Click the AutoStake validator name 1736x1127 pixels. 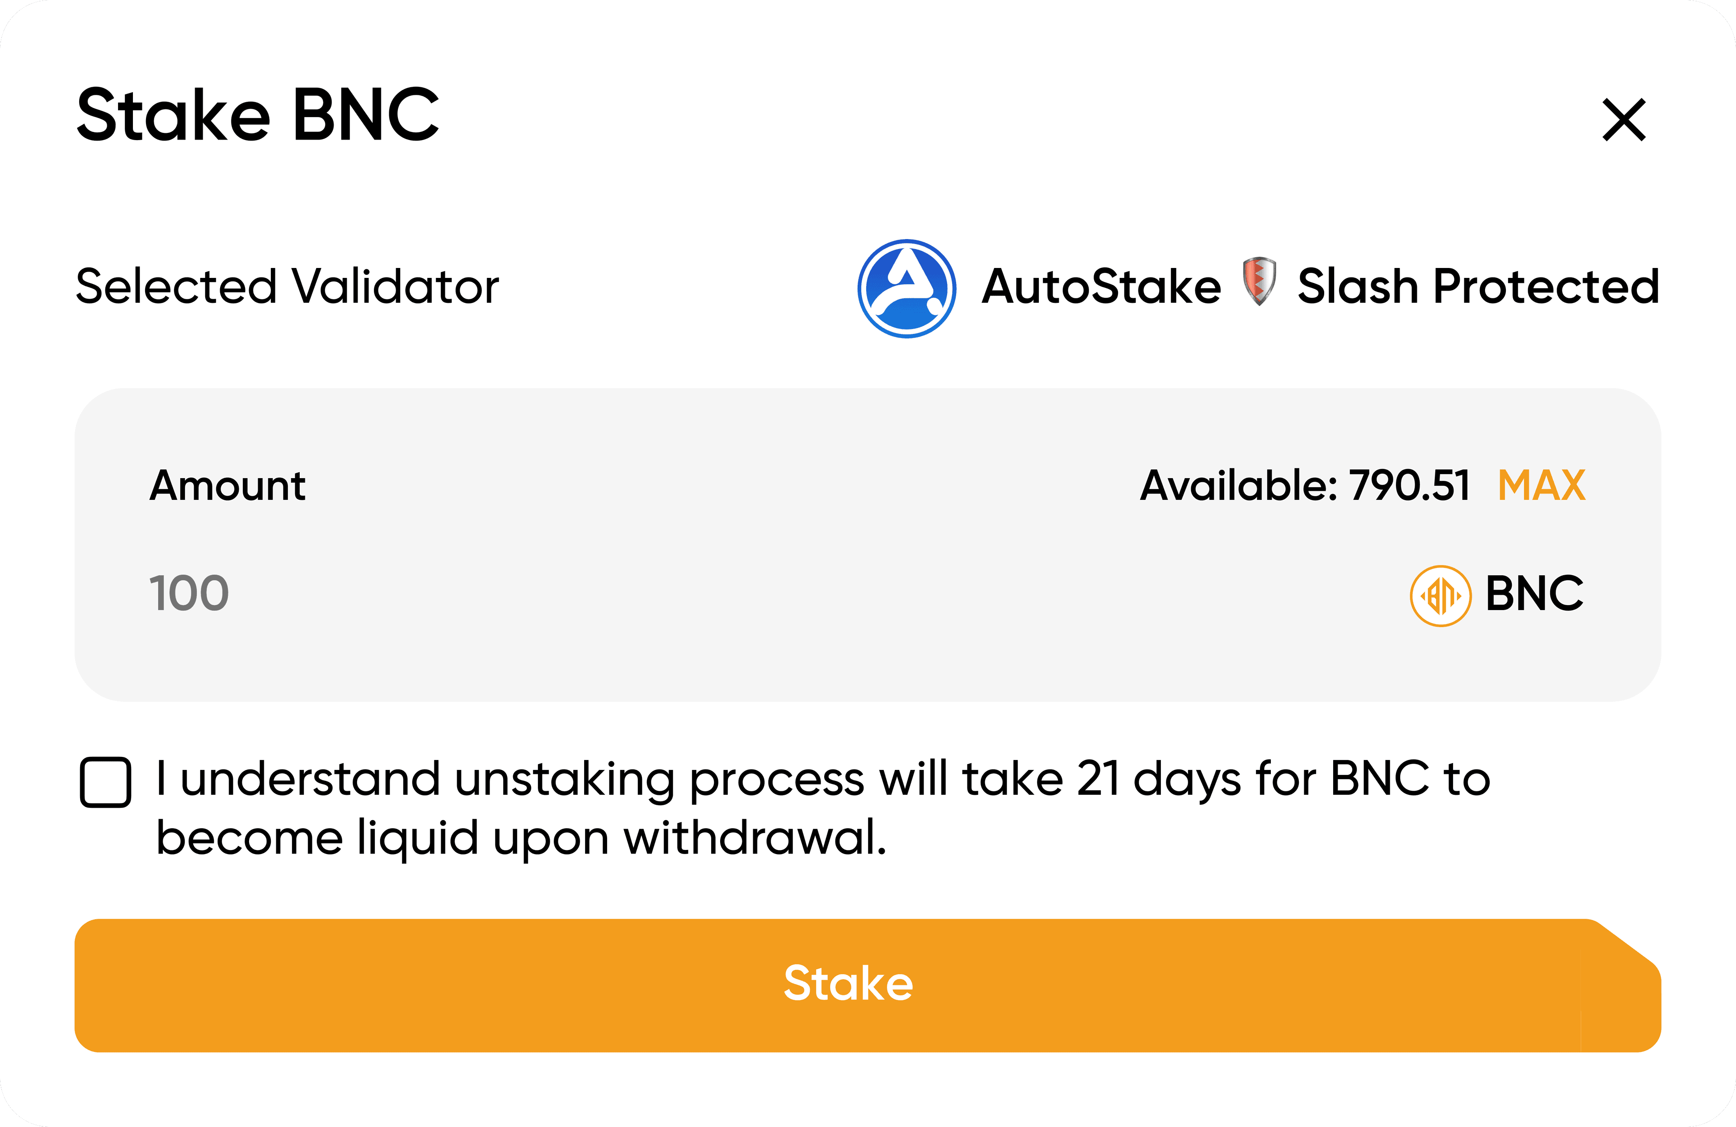coord(1101,286)
